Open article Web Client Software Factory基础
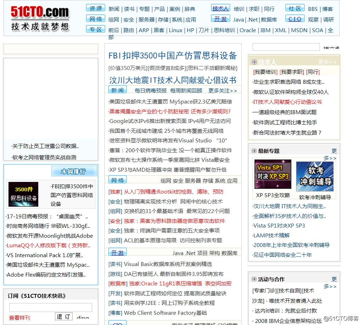The image size is (362, 325). tap(165, 313)
